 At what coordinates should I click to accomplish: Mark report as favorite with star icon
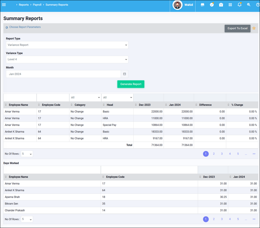point(254,28)
